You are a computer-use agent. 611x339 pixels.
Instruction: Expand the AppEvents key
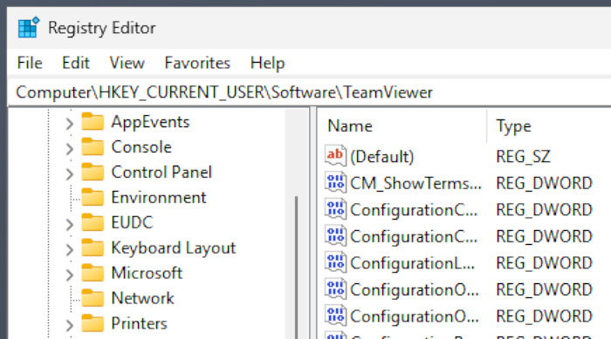[x=69, y=124]
